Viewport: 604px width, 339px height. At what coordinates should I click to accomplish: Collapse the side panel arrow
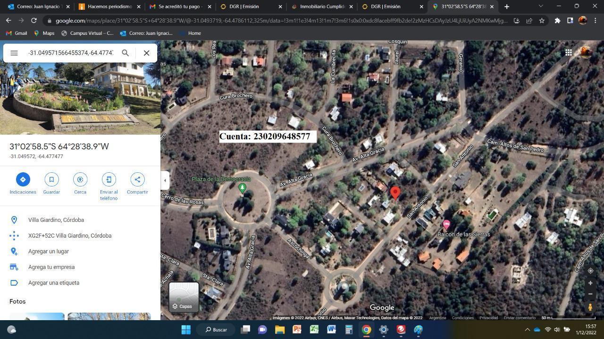[x=165, y=180]
